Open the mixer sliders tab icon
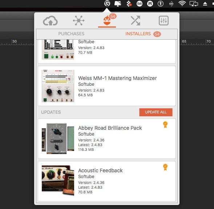Screen dimensions: 214x209 coord(163,21)
